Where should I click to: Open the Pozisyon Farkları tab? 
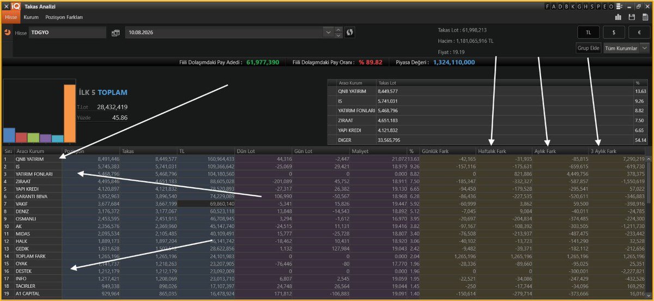tap(64, 17)
